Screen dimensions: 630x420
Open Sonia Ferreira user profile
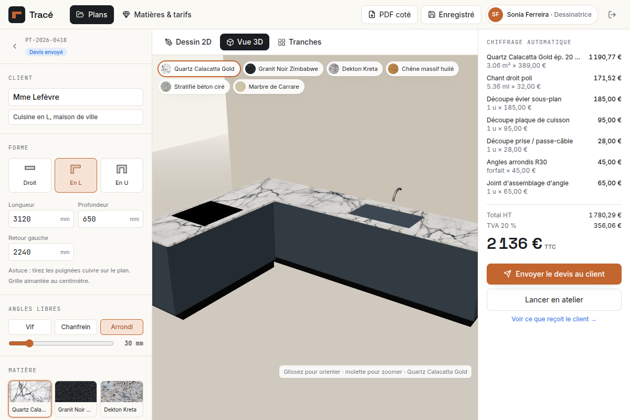click(x=542, y=15)
